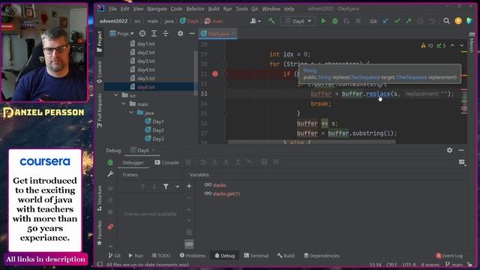
Task: Hide the Project panel with minus icon
Action: point(192,33)
